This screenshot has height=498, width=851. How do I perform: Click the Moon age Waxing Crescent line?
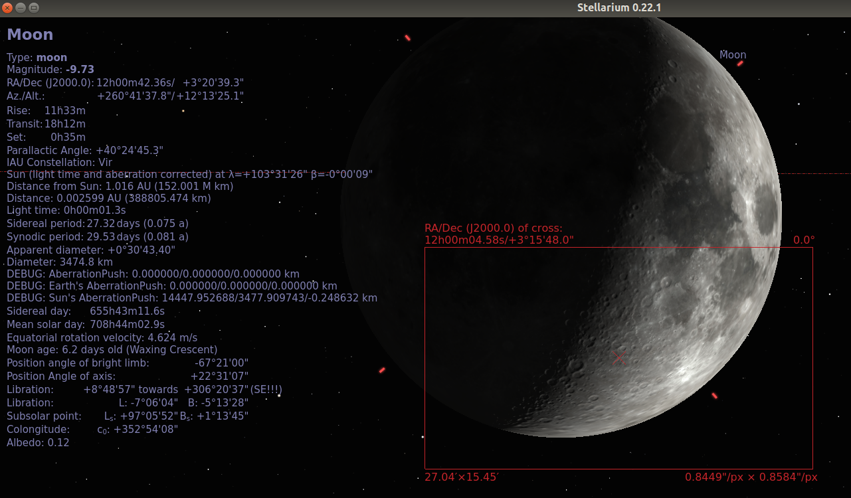point(112,349)
